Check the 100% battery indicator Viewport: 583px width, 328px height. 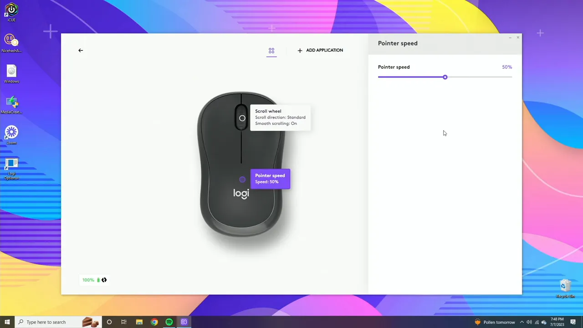point(91,280)
